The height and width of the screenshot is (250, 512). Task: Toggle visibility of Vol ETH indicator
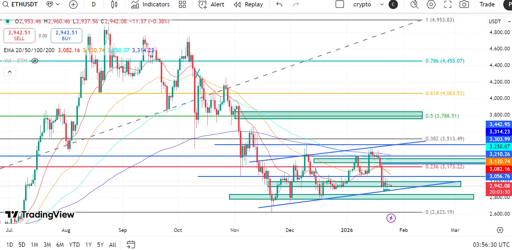click(x=35, y=61)
